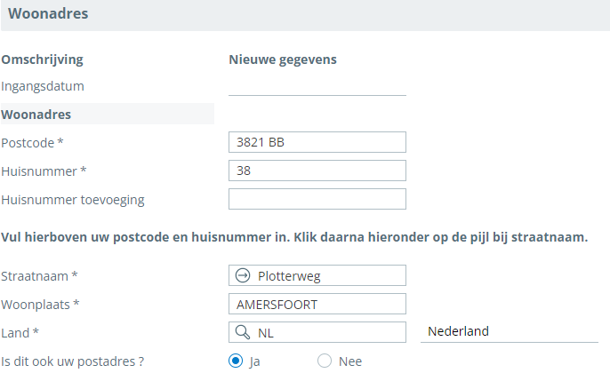Click the Nieuwe gegevens column heading
Screen dimensions: 610x381
point(283,60)
